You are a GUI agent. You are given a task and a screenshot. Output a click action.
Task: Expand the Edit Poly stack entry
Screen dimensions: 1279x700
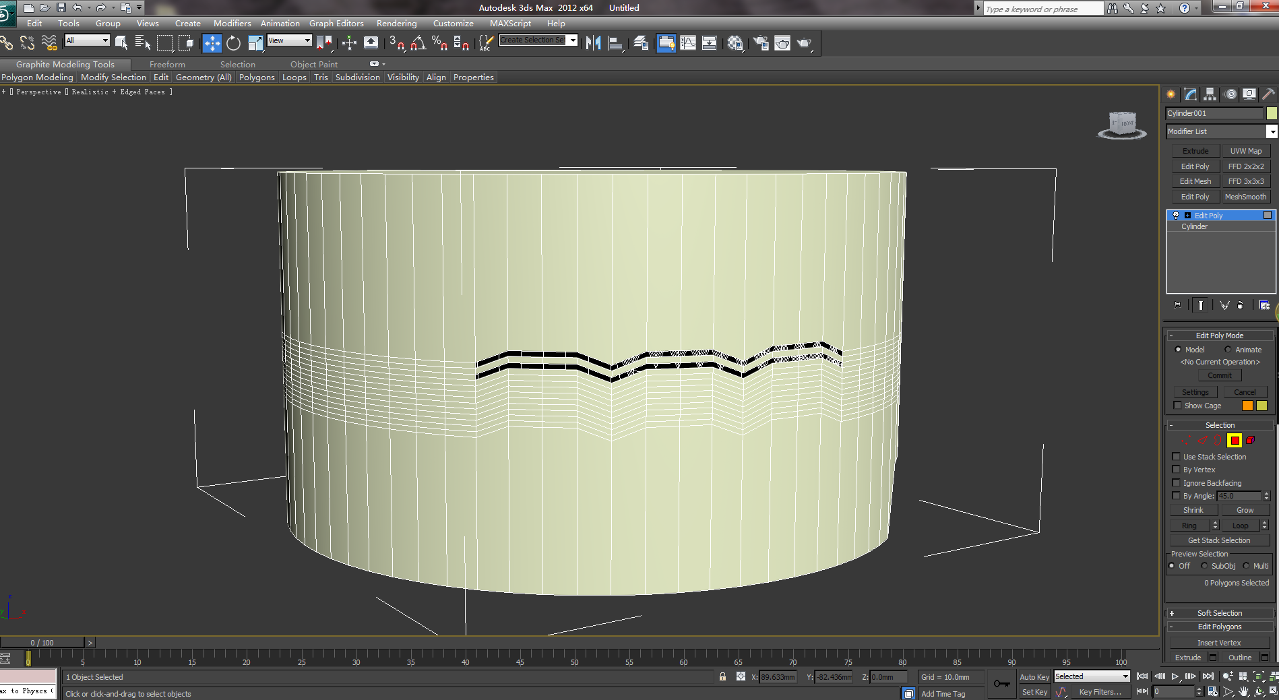pos(1187,216)
